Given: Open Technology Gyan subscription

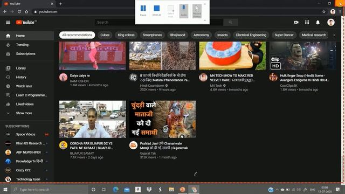Looking at the screenshot, I should pyautogui.click(x=27, y=179).
